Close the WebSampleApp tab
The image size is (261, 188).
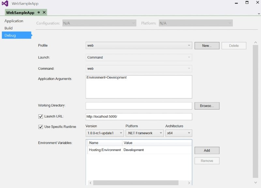pyautogui.click(x=44, y=12)
